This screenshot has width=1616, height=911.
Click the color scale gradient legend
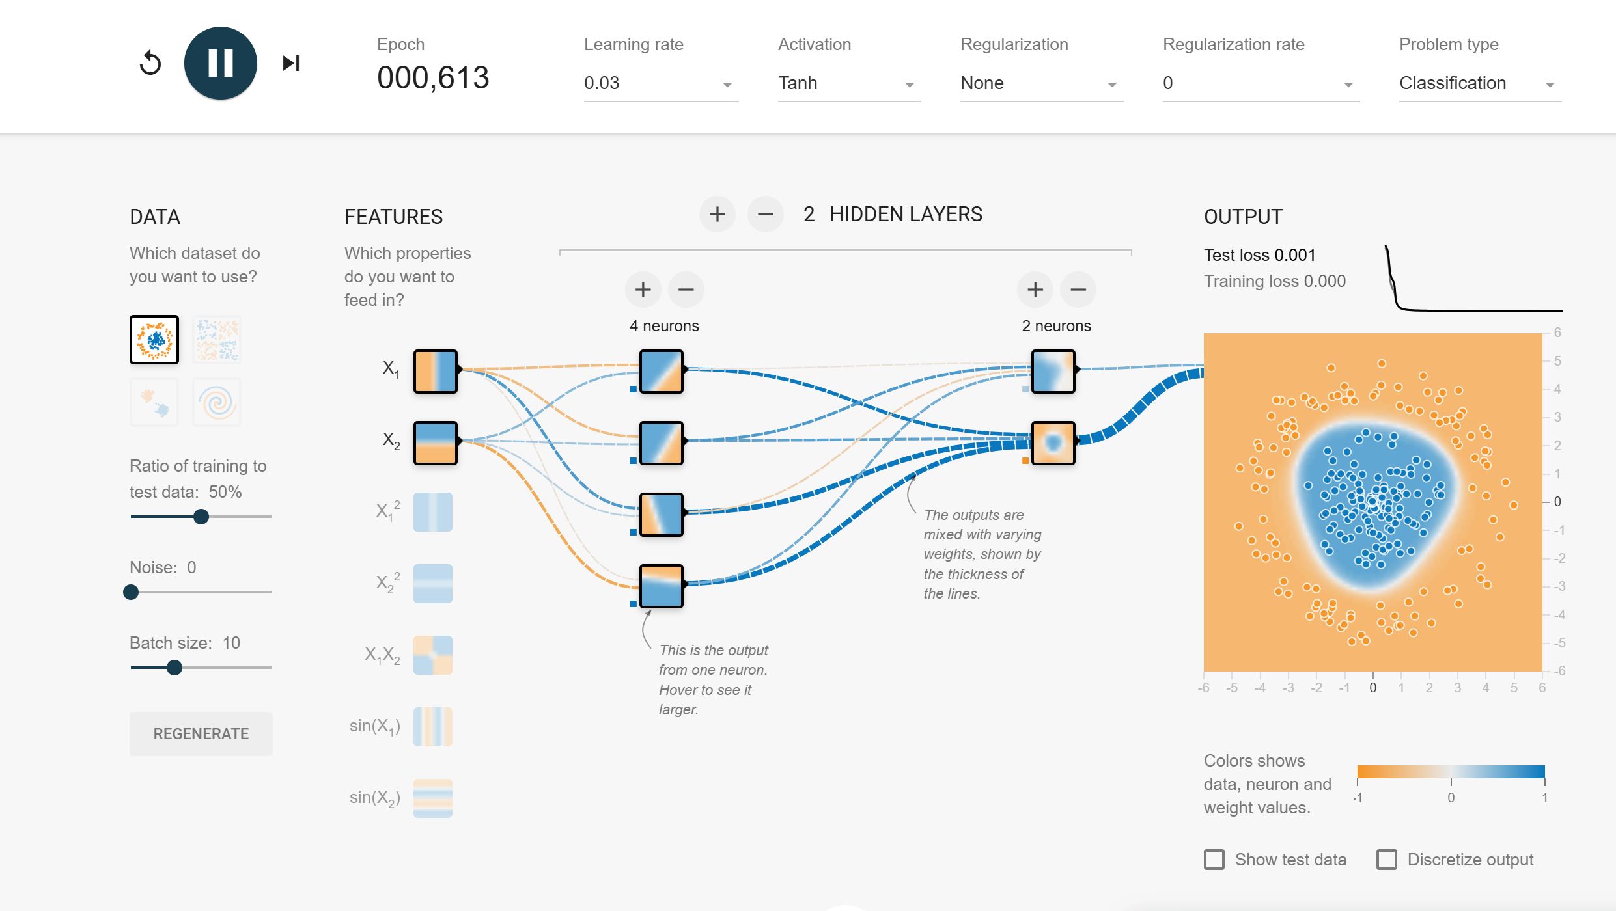coord(1451,772)
